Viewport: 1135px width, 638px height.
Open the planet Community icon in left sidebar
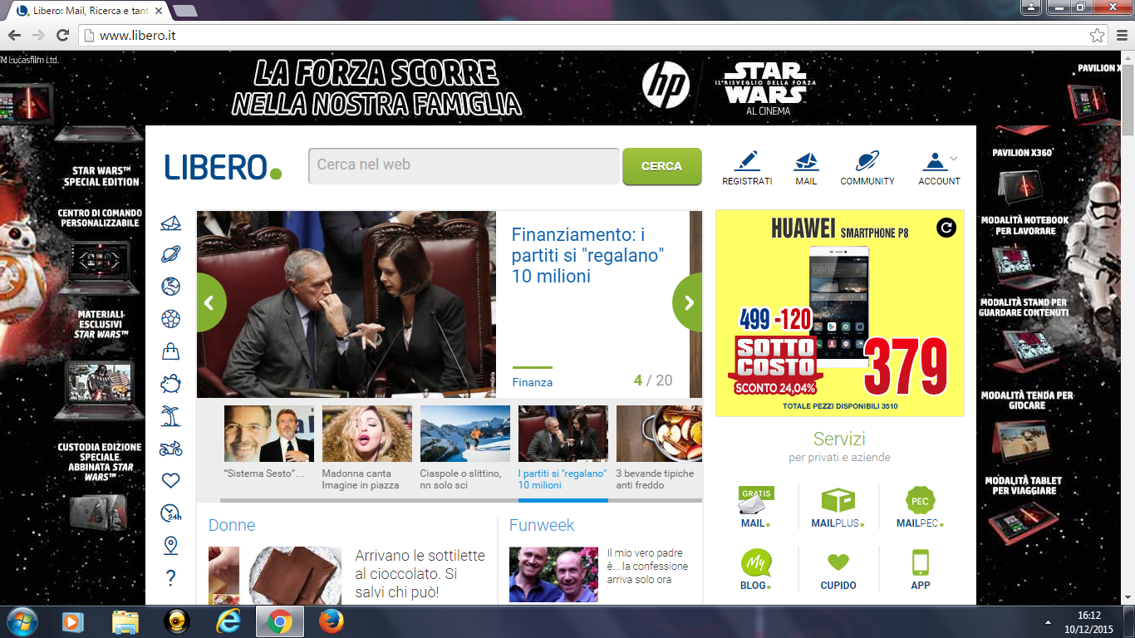pos(170,255)
